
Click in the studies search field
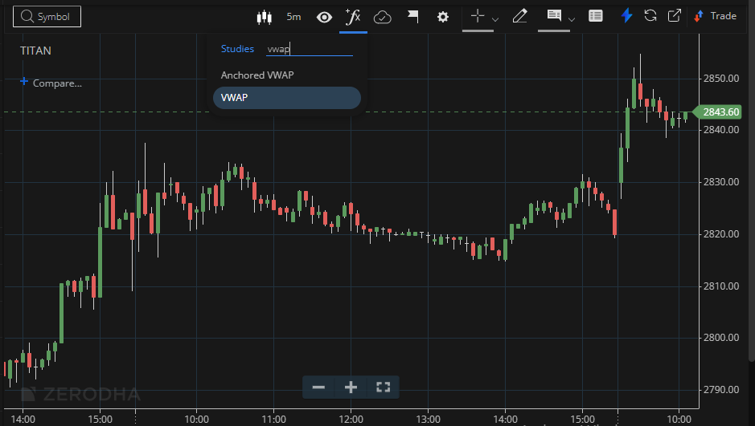click(309, 49)
